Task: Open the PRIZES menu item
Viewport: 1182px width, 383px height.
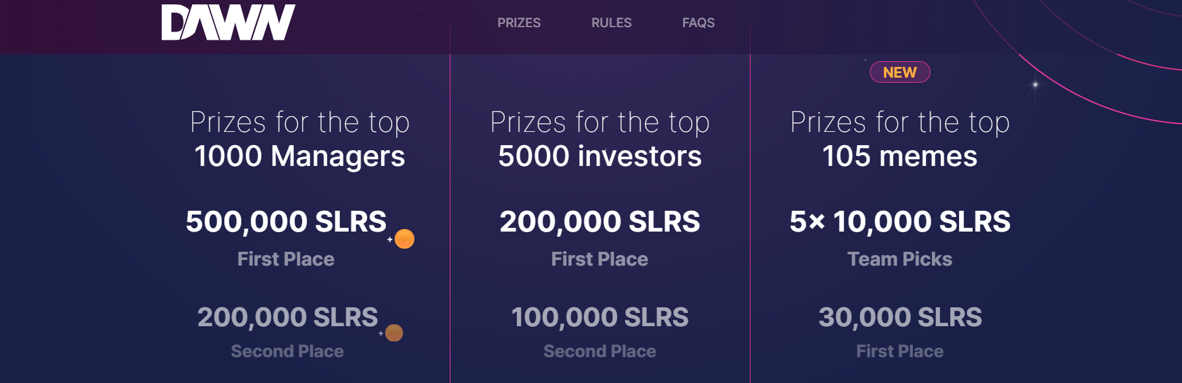Action: pos(519,23)
